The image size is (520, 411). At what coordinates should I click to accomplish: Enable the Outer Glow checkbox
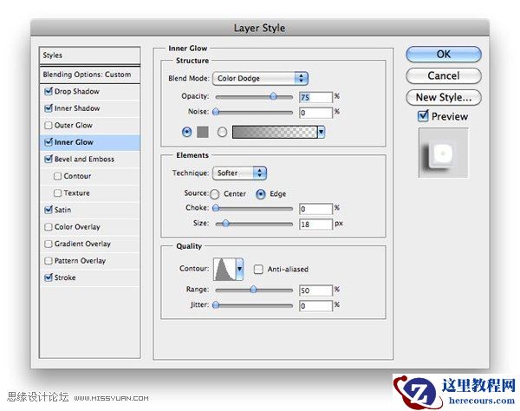[49, 125]
